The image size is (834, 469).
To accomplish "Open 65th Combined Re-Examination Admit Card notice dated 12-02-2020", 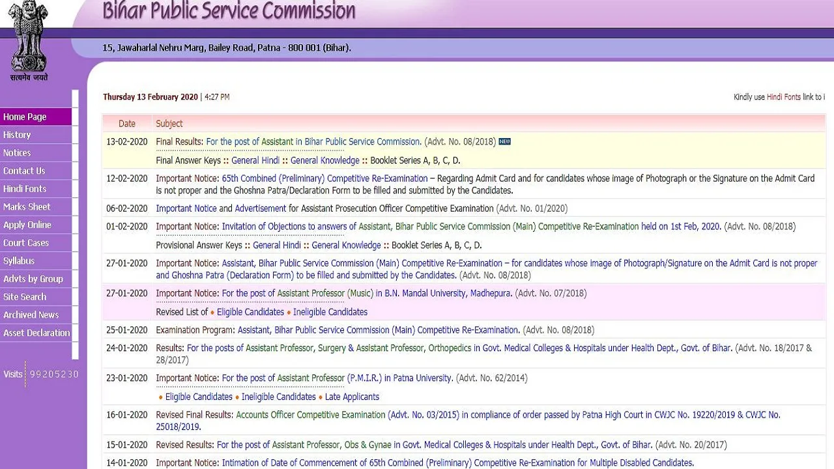I will click(x=324, y=178).
